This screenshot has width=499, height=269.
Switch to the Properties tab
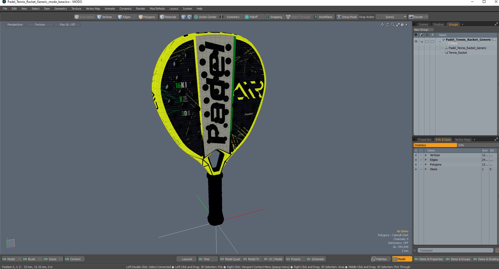coord(424,140)
